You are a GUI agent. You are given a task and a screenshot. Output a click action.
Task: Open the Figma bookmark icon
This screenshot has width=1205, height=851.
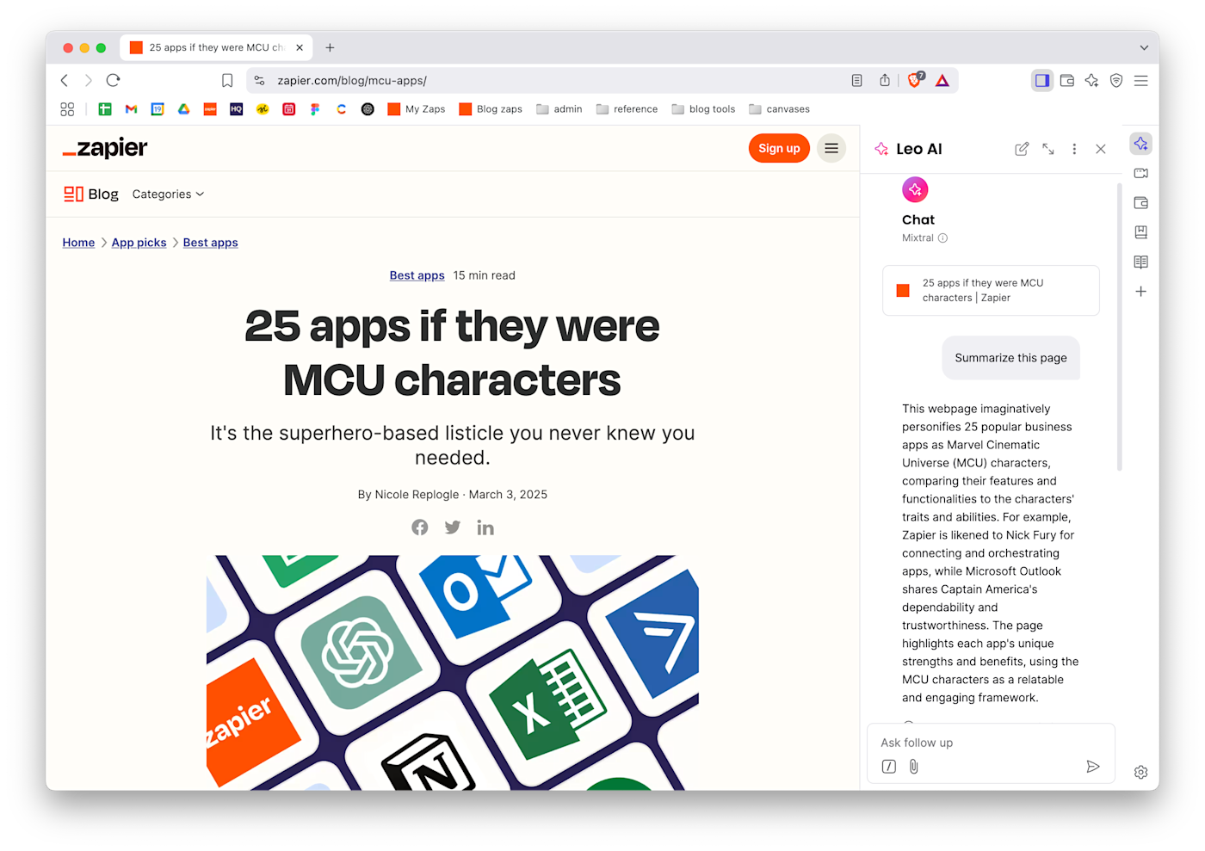[x=315, y=109]
